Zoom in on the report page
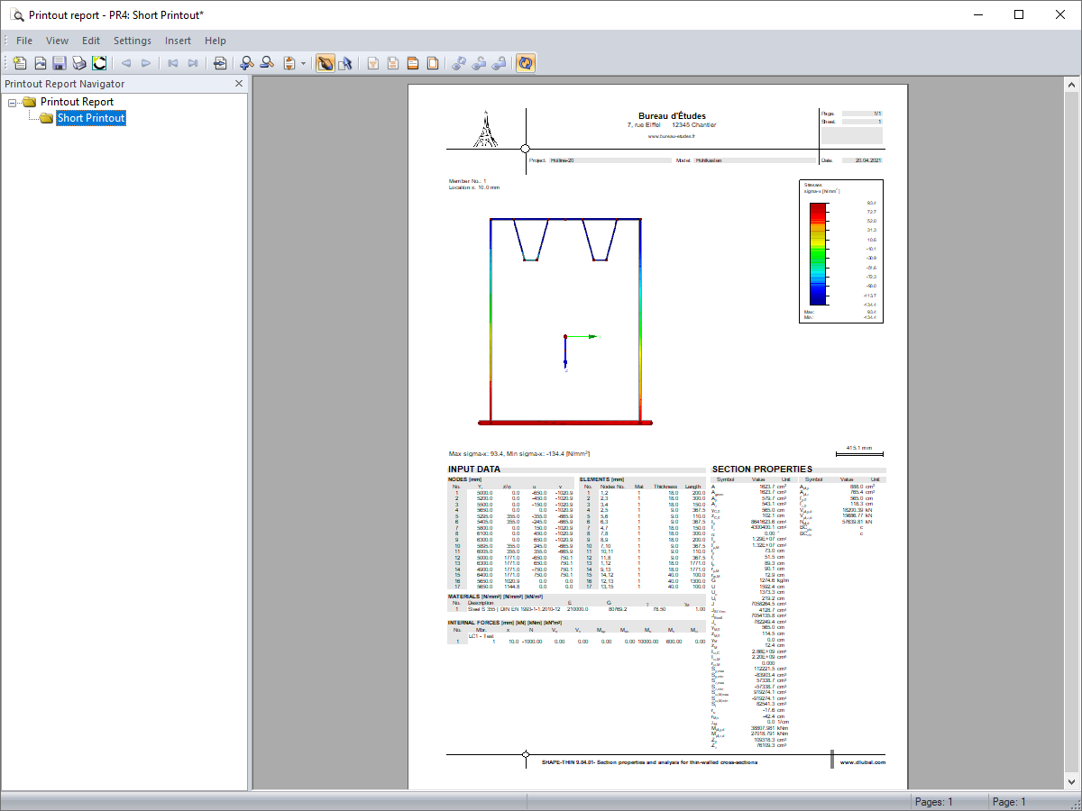Screen dimensions: 1082x811 pos(245,63)
